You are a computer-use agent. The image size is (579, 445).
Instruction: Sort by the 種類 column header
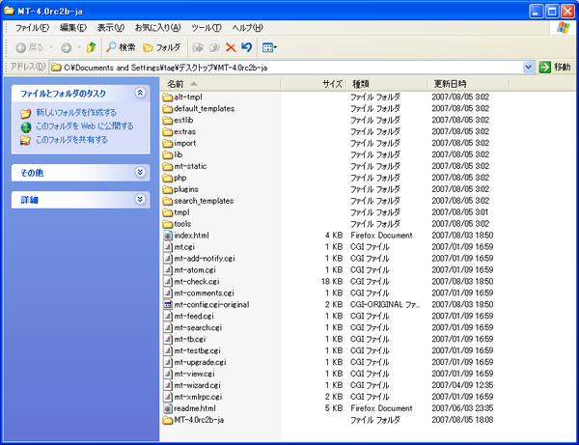[387, 84]
